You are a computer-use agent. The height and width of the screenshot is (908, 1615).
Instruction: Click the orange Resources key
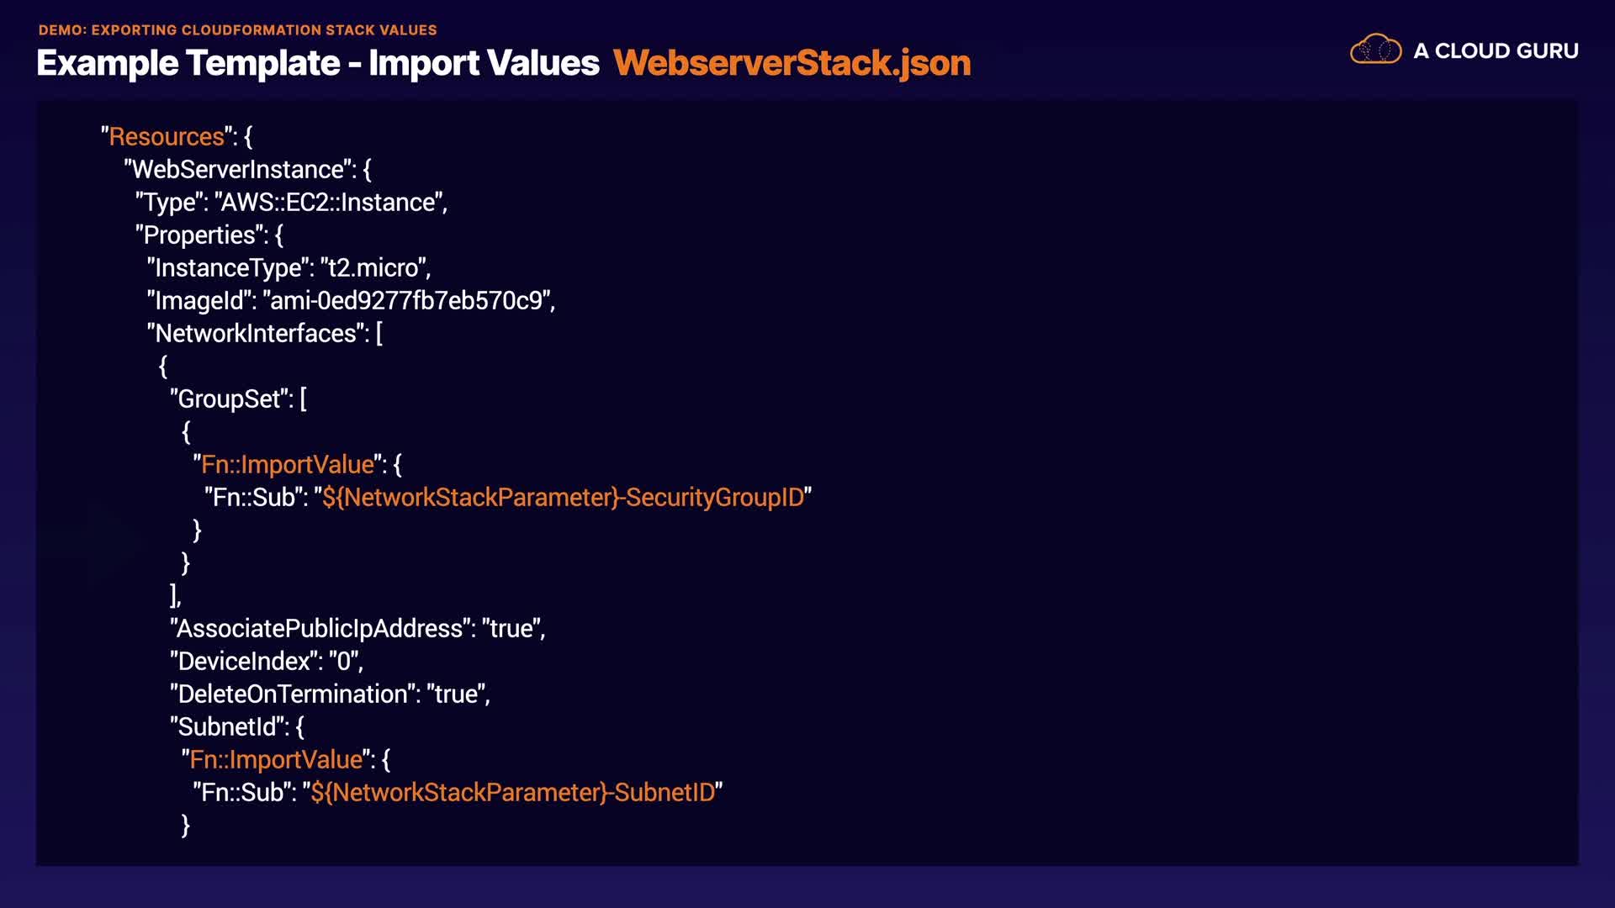pos(167,137)
